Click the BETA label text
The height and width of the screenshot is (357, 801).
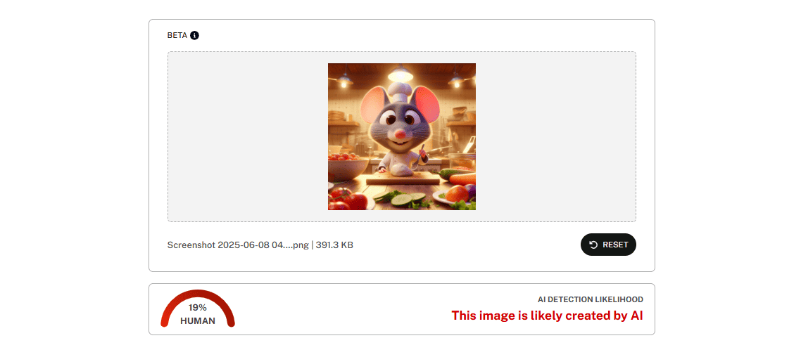177,36
